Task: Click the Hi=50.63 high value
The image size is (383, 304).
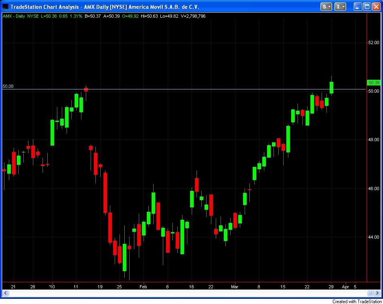Action: click(149, 16)
